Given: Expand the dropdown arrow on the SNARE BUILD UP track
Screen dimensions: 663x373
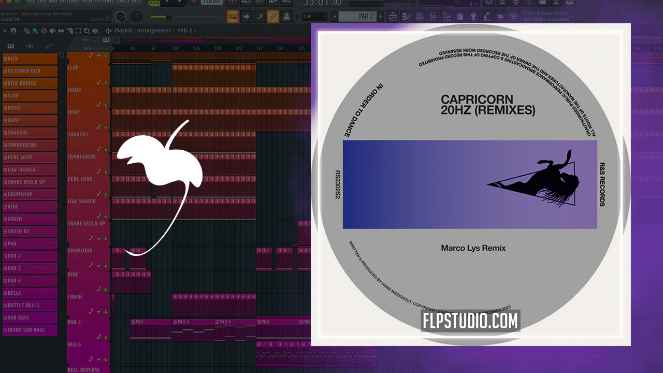Looking at the screenshot, I should pos(98,238).
